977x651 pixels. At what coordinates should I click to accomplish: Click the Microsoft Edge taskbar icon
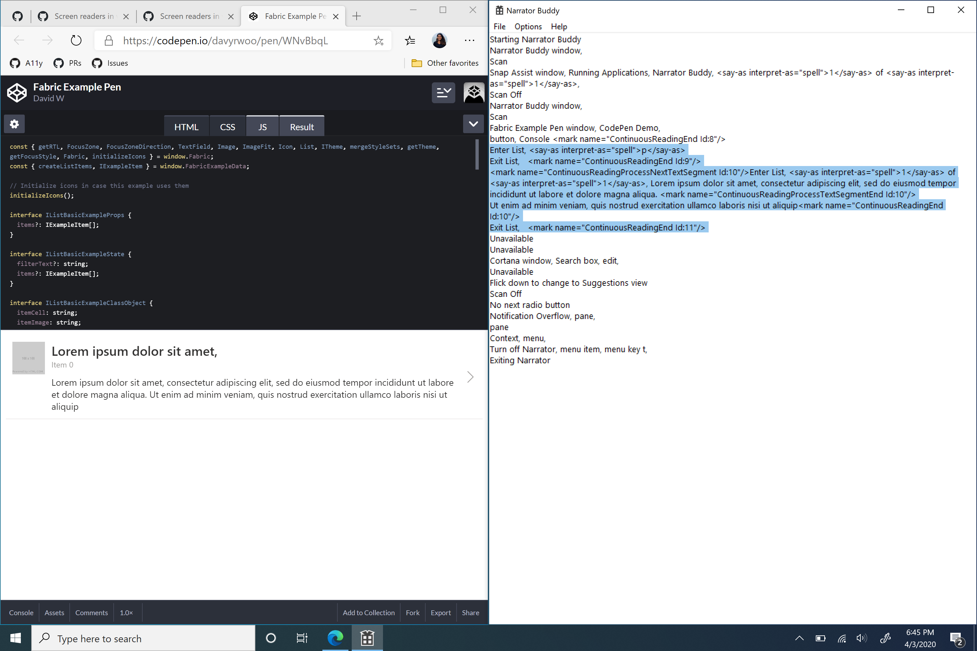click(335, 638)
